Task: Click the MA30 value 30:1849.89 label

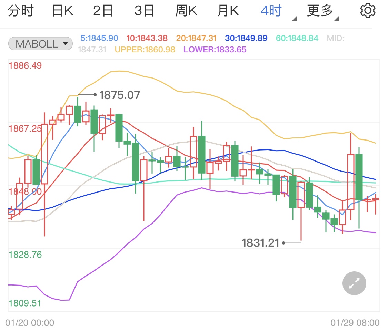Action: click(x=246, y=38)
